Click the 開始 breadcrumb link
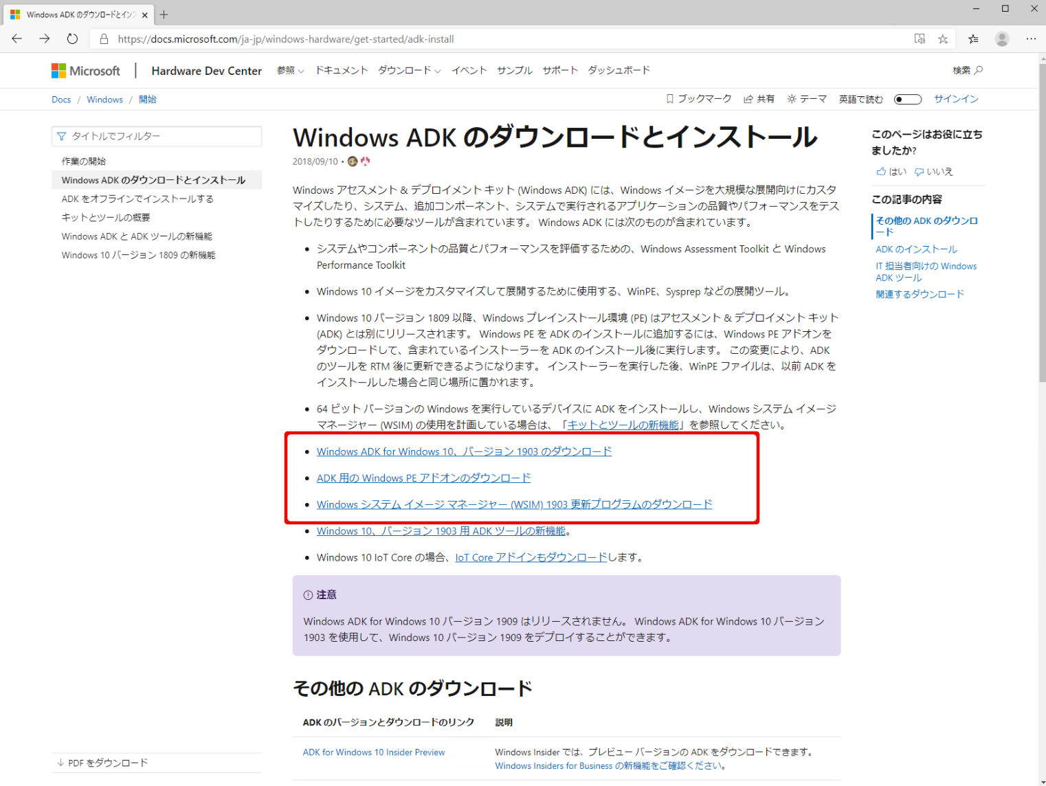This screenshot has width=1046, height=786. pyautogui.click(x=148, y=100)
